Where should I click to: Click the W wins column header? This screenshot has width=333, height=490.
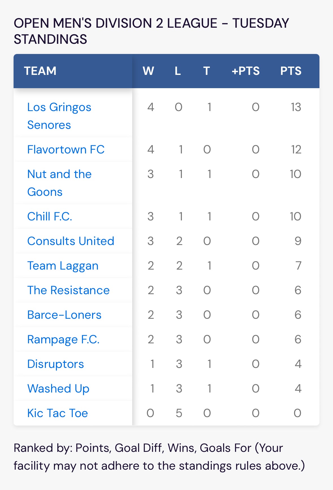tap(148, 71)
